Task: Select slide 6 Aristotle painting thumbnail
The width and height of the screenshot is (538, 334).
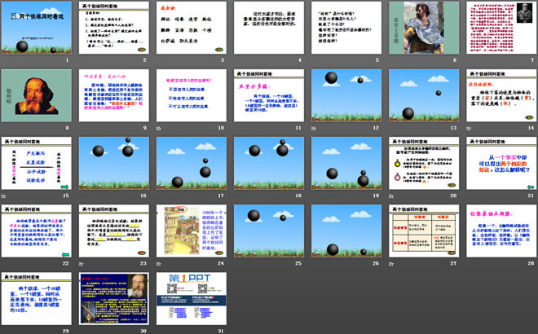Action: click(424, 28)
